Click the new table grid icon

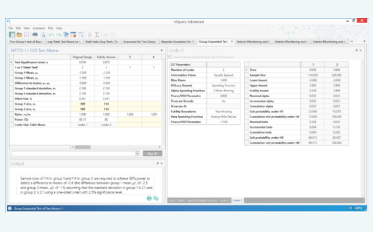tap(12, 35)
